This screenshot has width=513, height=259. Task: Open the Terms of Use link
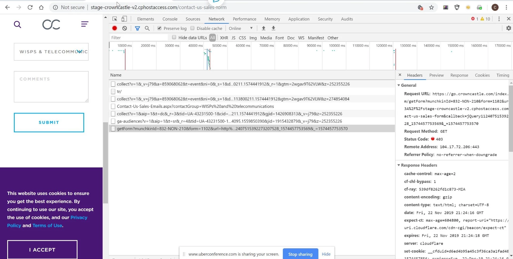pos(47,225)
